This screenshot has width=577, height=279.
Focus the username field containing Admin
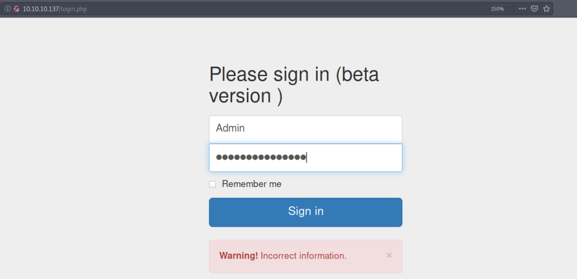pyautogui.click(x=305, y=129)
